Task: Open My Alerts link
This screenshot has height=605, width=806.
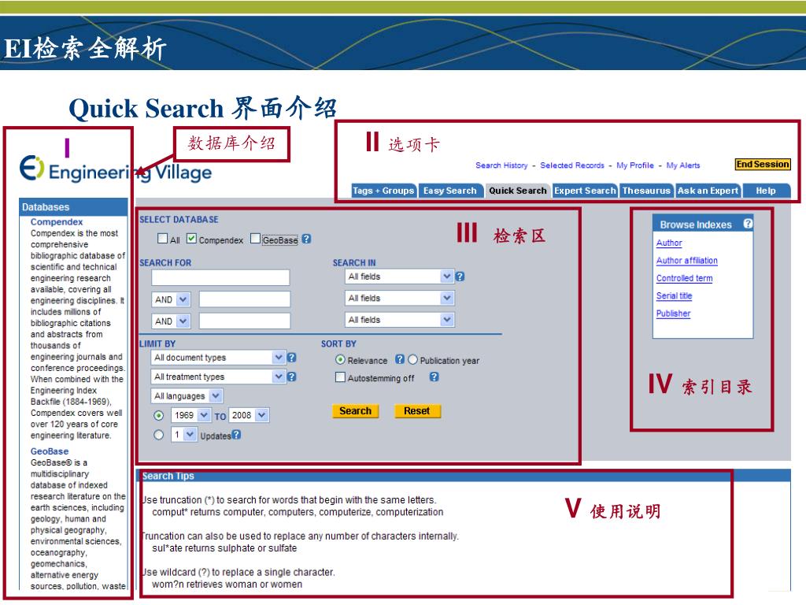Action: (x=683, y=165)
